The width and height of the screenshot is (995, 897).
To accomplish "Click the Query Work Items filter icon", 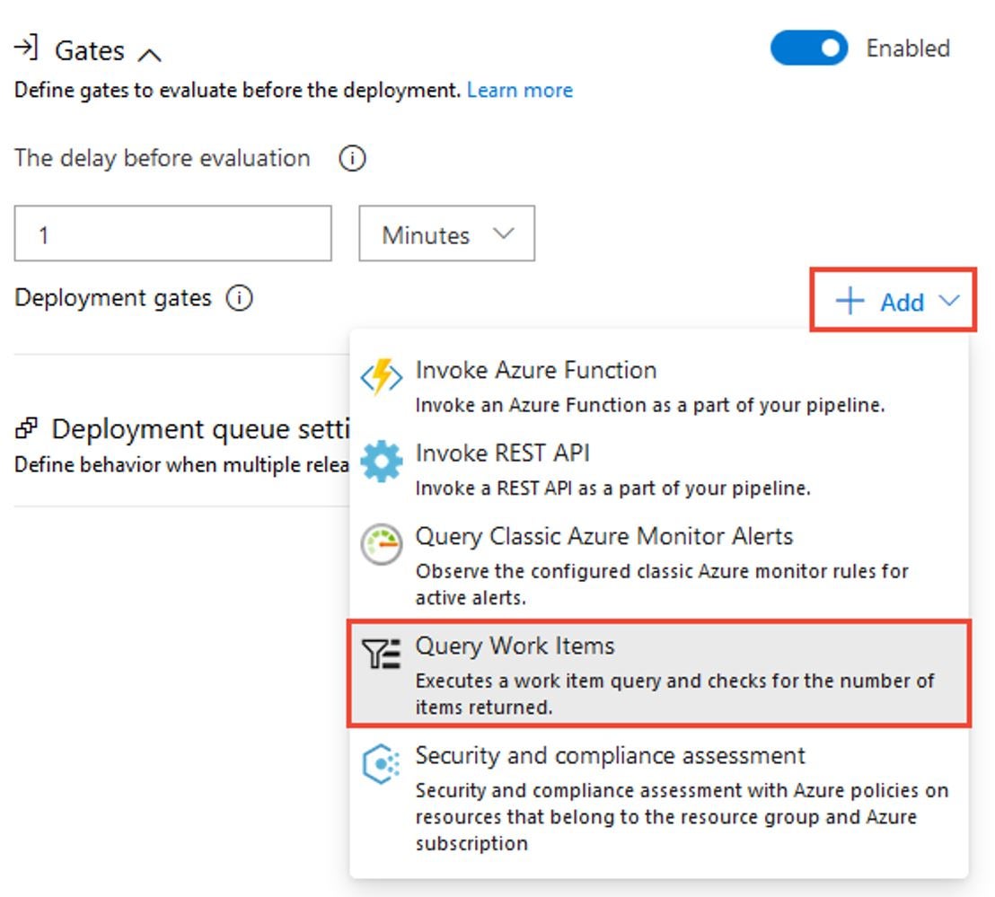I will [x=382, y=655].
